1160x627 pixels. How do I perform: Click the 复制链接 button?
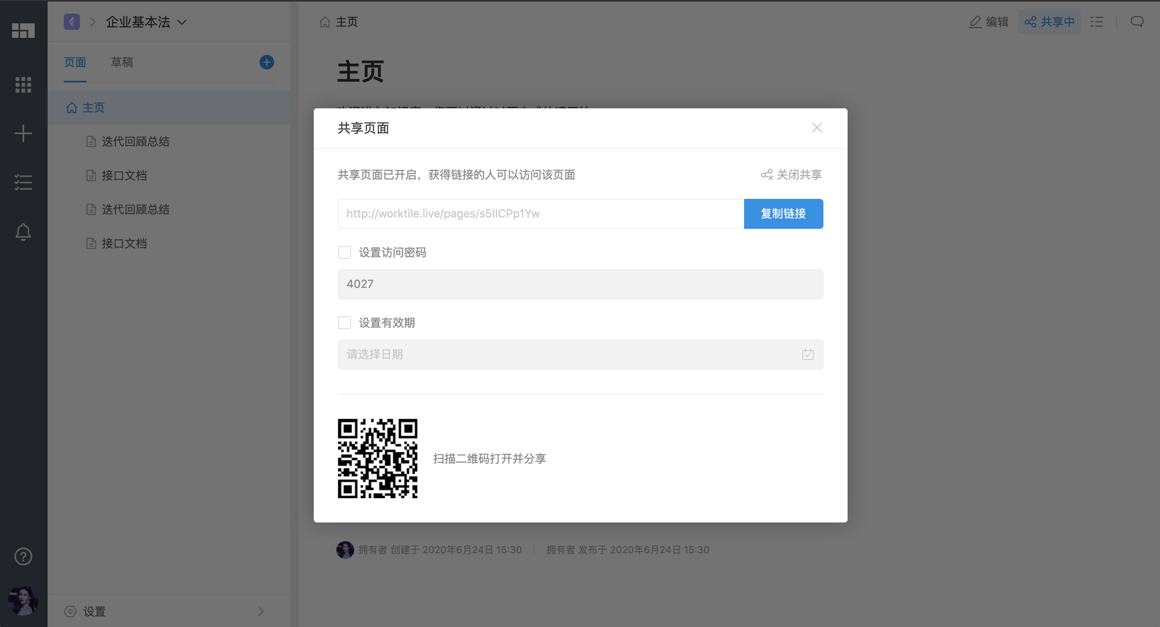(x=783, y=213)
